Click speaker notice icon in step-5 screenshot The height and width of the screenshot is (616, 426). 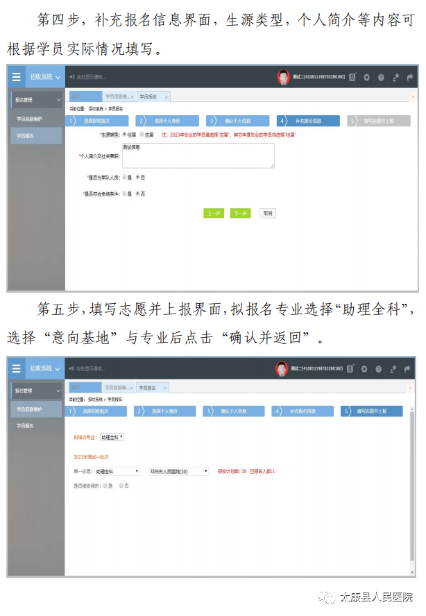point(71,368)
